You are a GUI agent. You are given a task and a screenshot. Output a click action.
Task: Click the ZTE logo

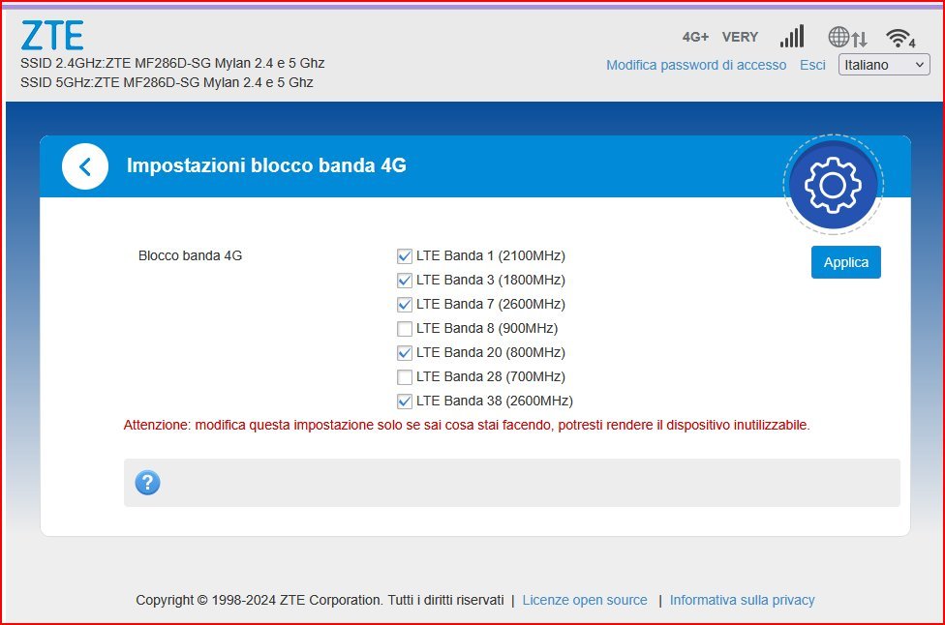(x=52, y=35)
